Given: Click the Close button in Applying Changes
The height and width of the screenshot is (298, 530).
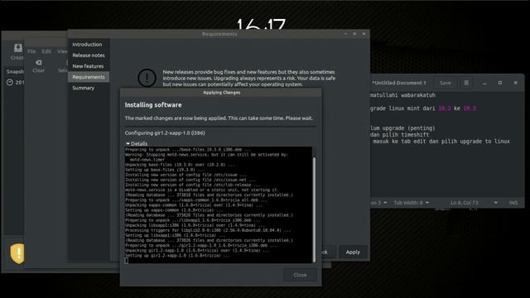Looking at the screenshot, I should pos(300,275).
